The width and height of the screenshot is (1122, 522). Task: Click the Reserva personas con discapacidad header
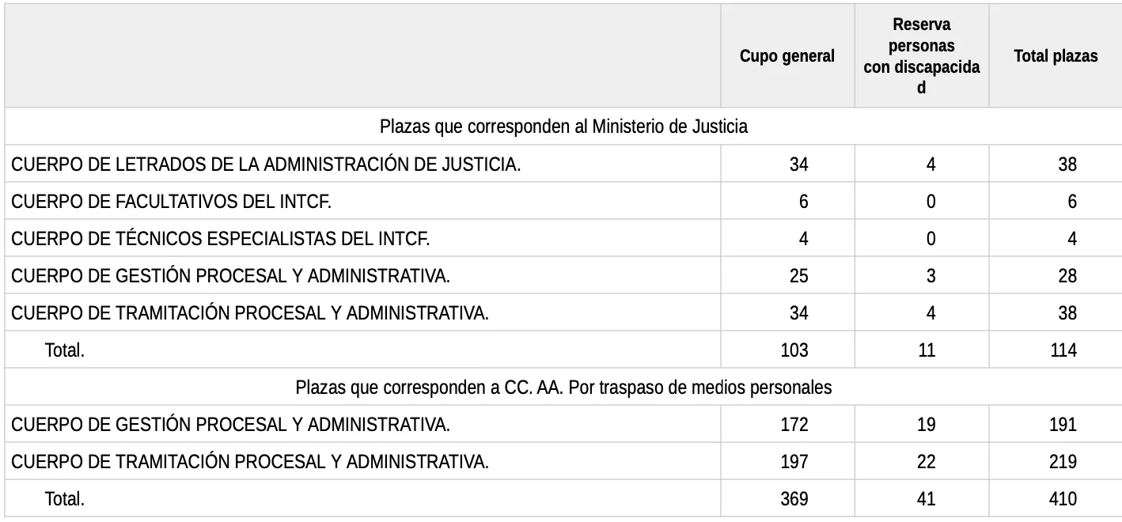click(922, 56)
